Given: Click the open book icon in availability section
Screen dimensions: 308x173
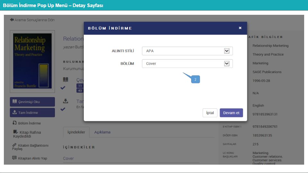Looking at the screenshot, I should (66, 80).
